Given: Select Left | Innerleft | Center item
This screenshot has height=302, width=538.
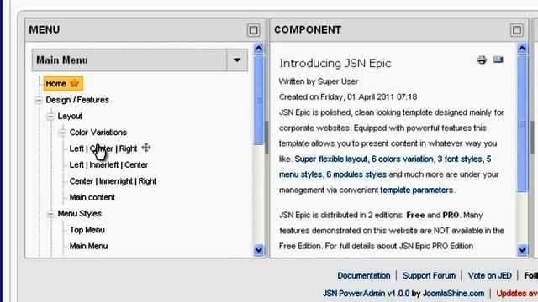Looking at the screenshot, I should click(108, 164).
